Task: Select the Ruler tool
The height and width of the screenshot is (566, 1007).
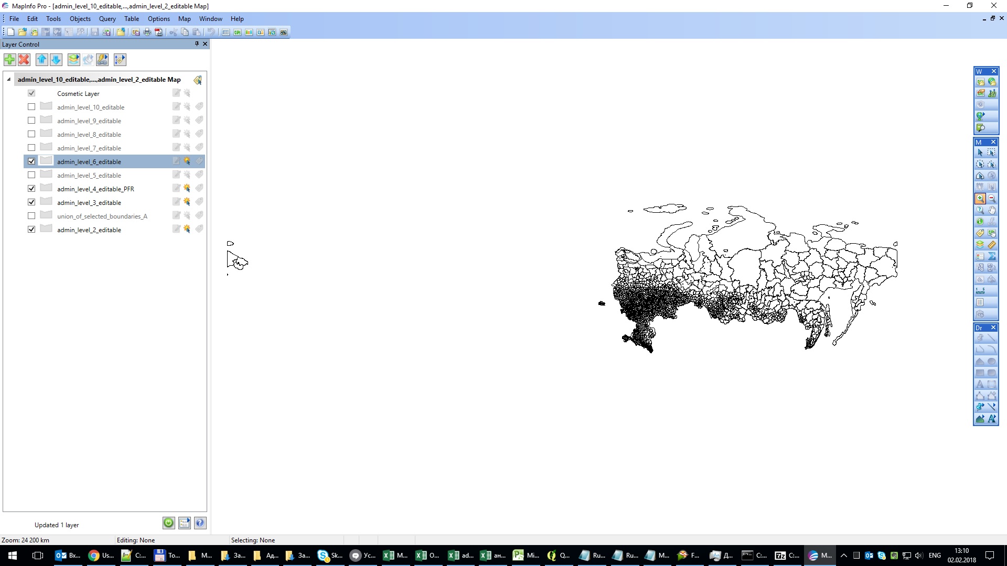Action: coord(991,245)
